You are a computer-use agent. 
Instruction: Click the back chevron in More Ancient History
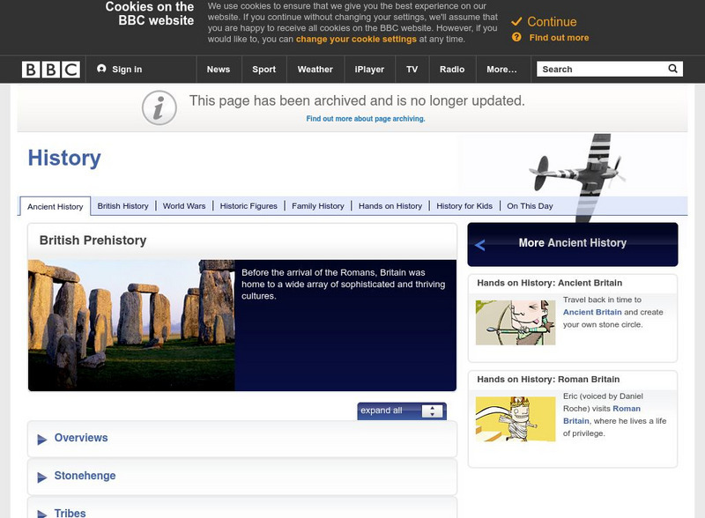tap(479, 245)
